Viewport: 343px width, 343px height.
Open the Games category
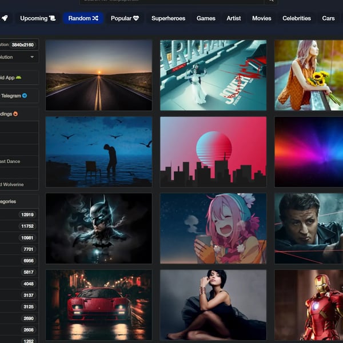tap(206, 18)
